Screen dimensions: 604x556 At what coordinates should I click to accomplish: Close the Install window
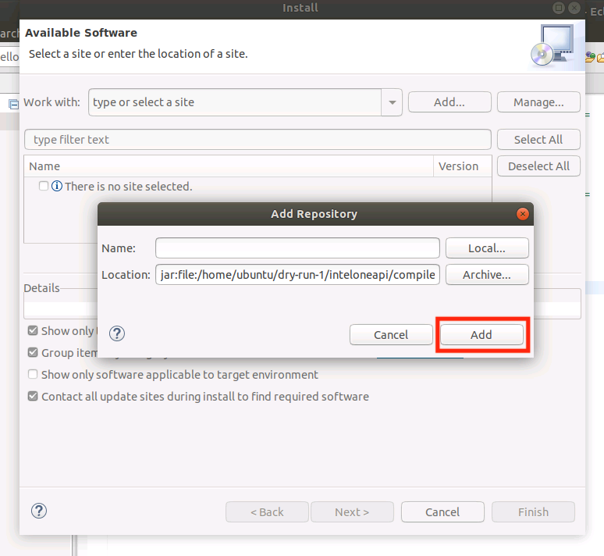(x=574, y=8)
